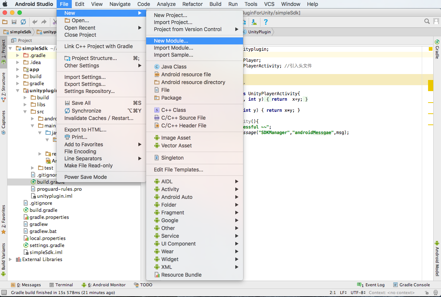The width and height of the screenshot is (441, 297).
Task: Click Project Structure menu item
Action: 101,58
